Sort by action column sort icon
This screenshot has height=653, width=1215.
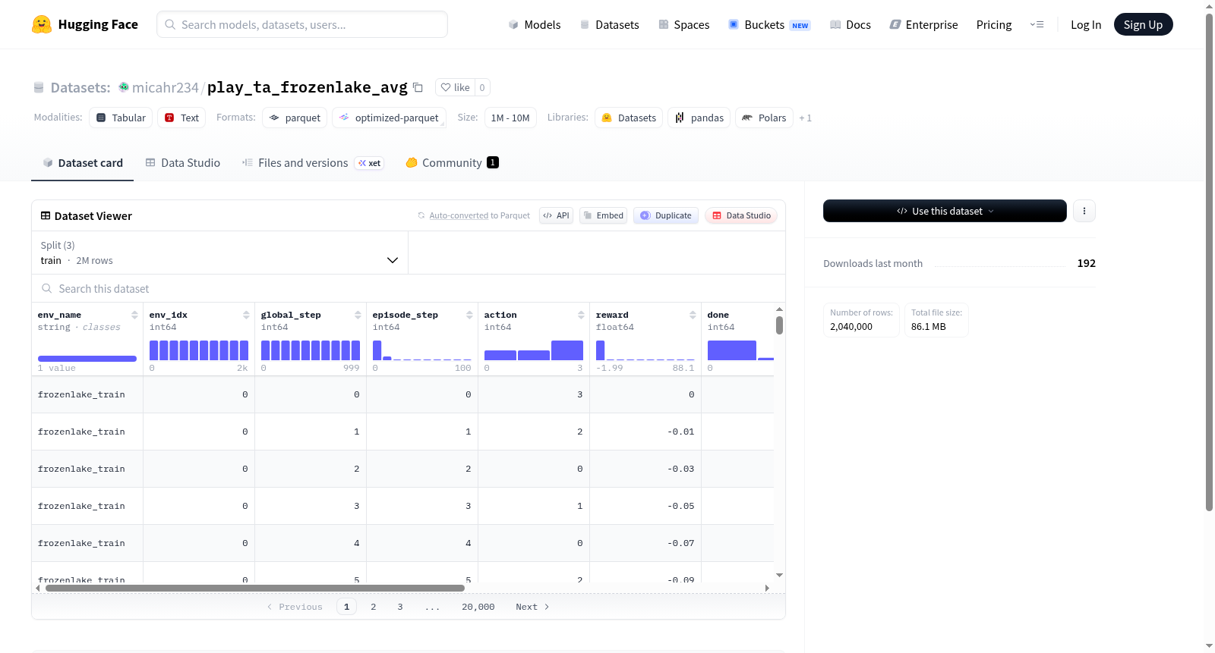pyautogui.click(x=581, y=315)
